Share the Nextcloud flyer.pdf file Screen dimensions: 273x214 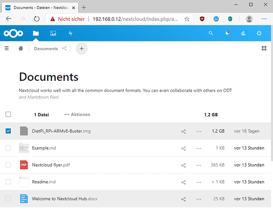(184, 165)
